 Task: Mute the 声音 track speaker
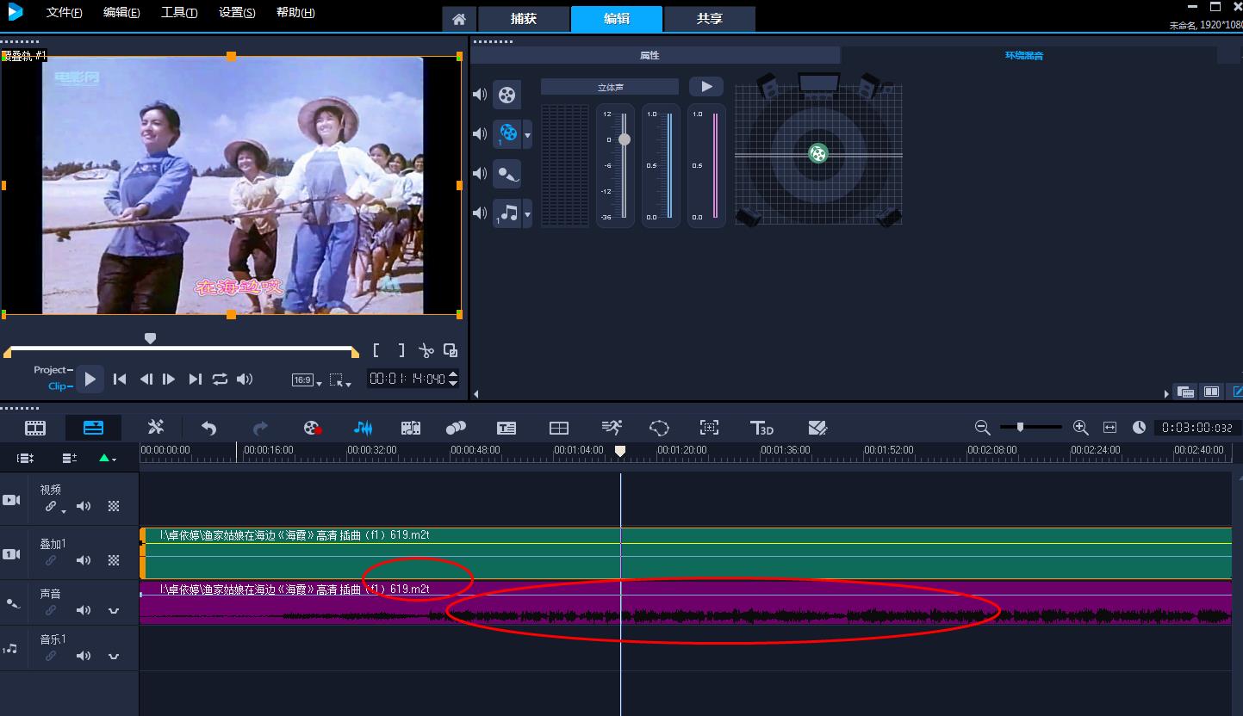(84, 610)
